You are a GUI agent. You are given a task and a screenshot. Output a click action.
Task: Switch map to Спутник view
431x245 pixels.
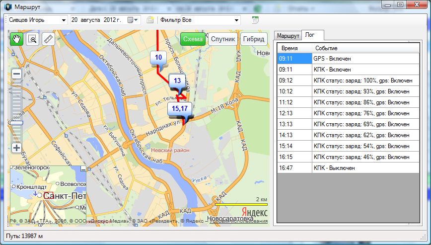pos(223,39)
